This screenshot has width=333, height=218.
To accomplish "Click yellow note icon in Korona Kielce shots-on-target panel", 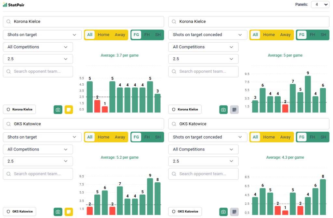I will (69, 110).
